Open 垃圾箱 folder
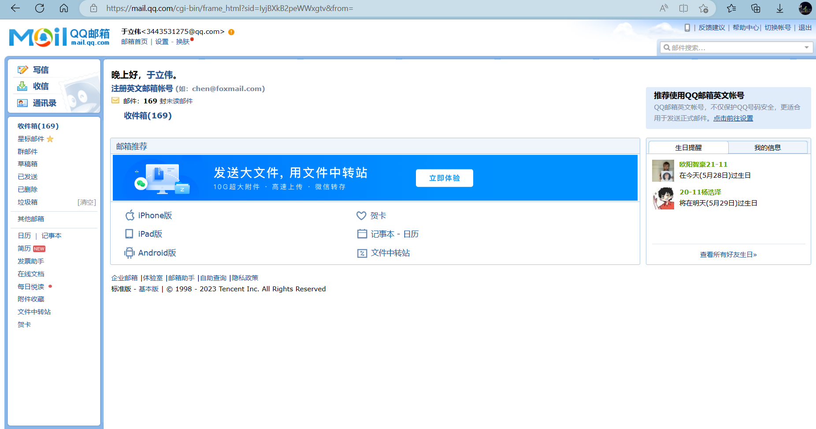 click(27, 202)
